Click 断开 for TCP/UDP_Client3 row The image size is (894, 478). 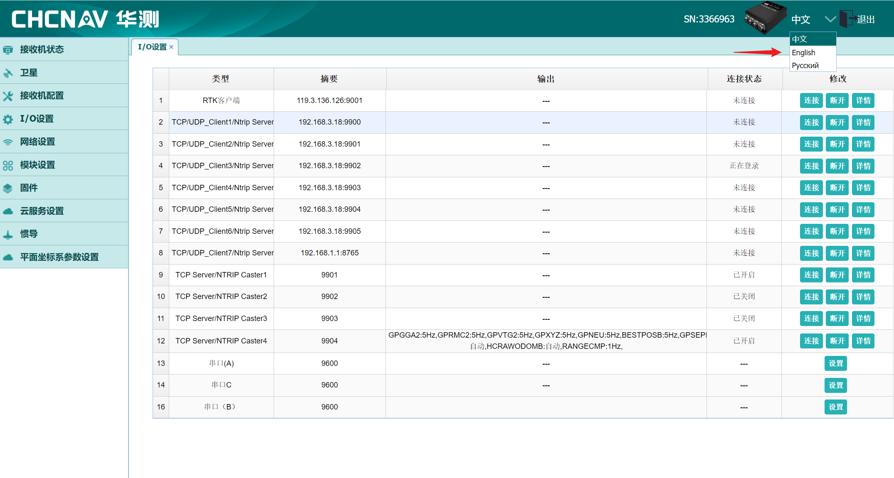[837, 166]
